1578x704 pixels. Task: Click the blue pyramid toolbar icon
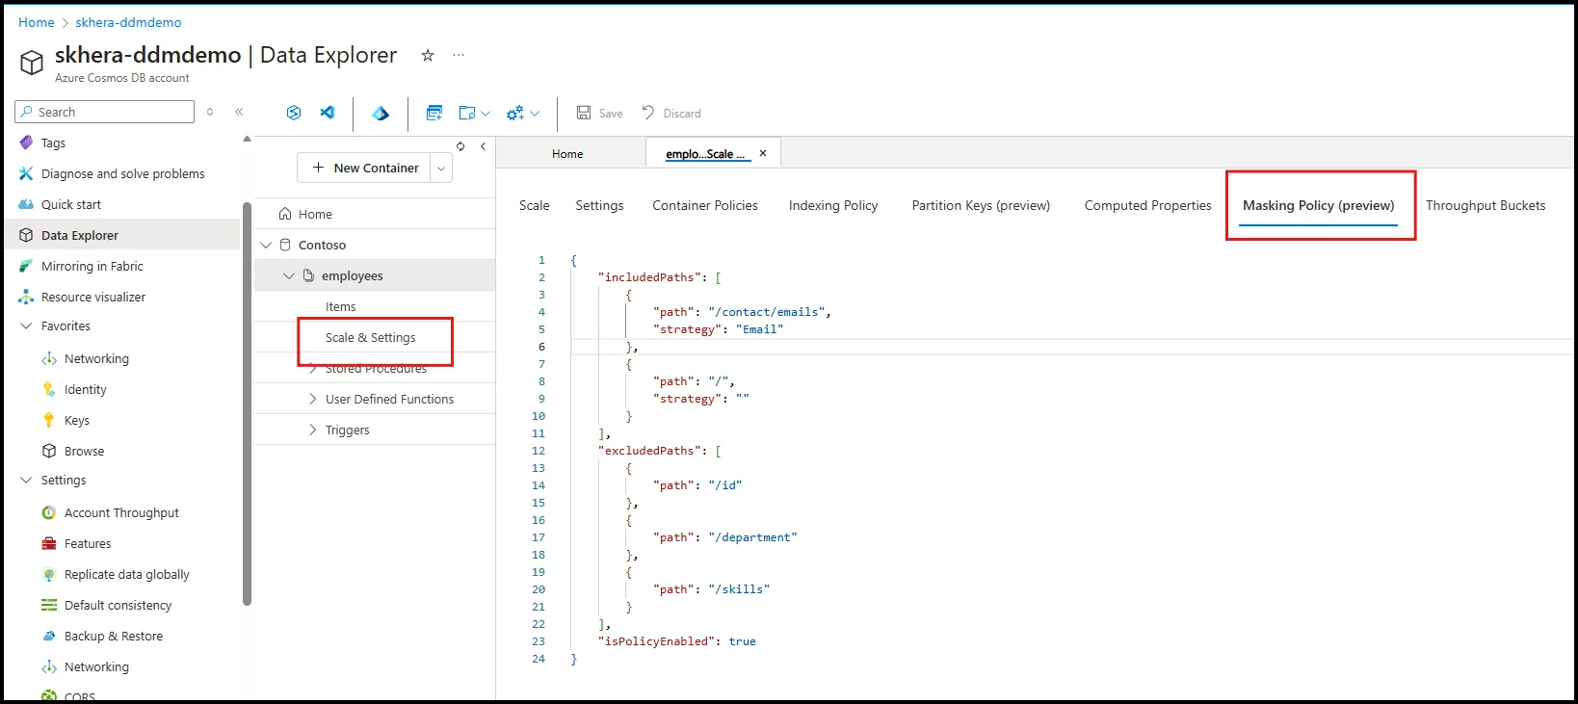coord(381,113)
